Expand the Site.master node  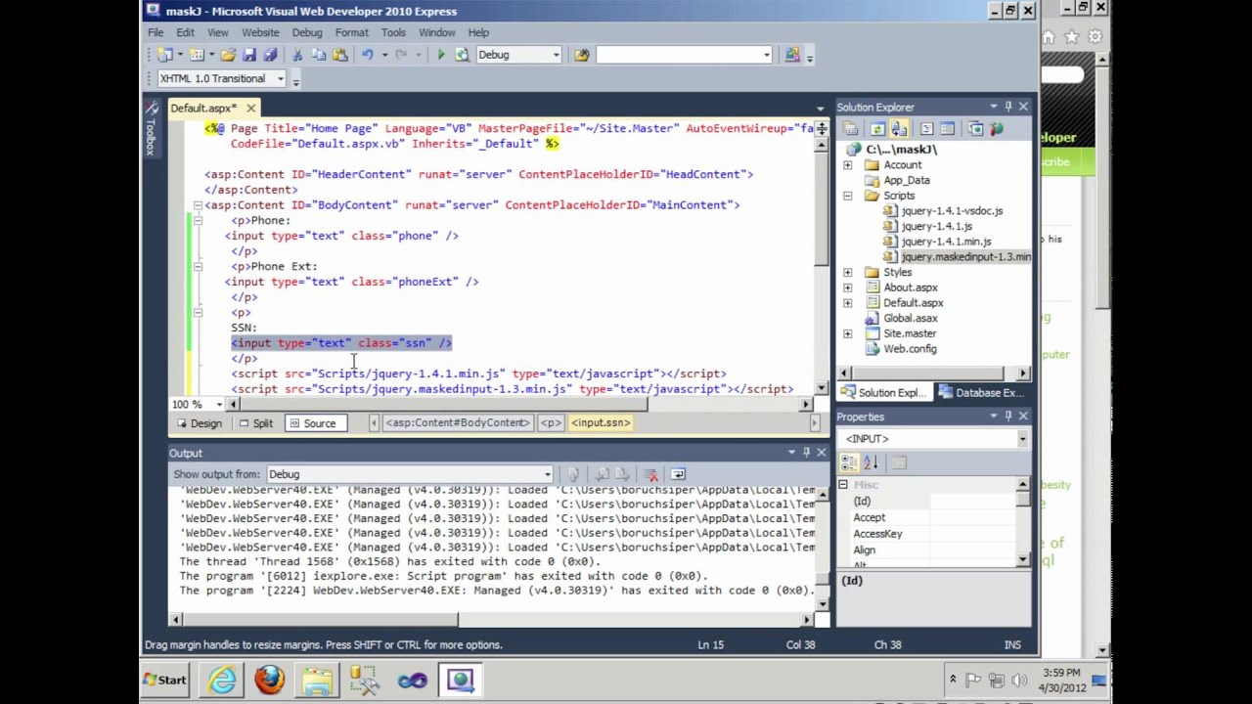tap(847, 333)
